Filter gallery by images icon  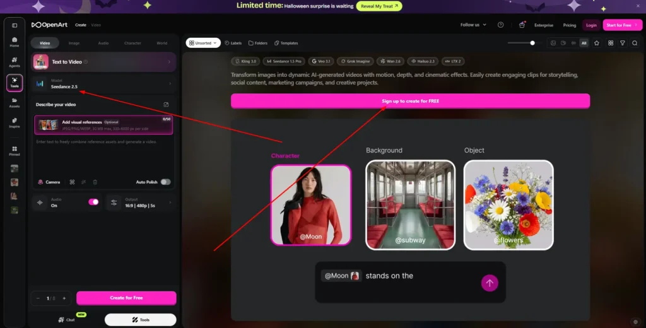tap(553, 43)
